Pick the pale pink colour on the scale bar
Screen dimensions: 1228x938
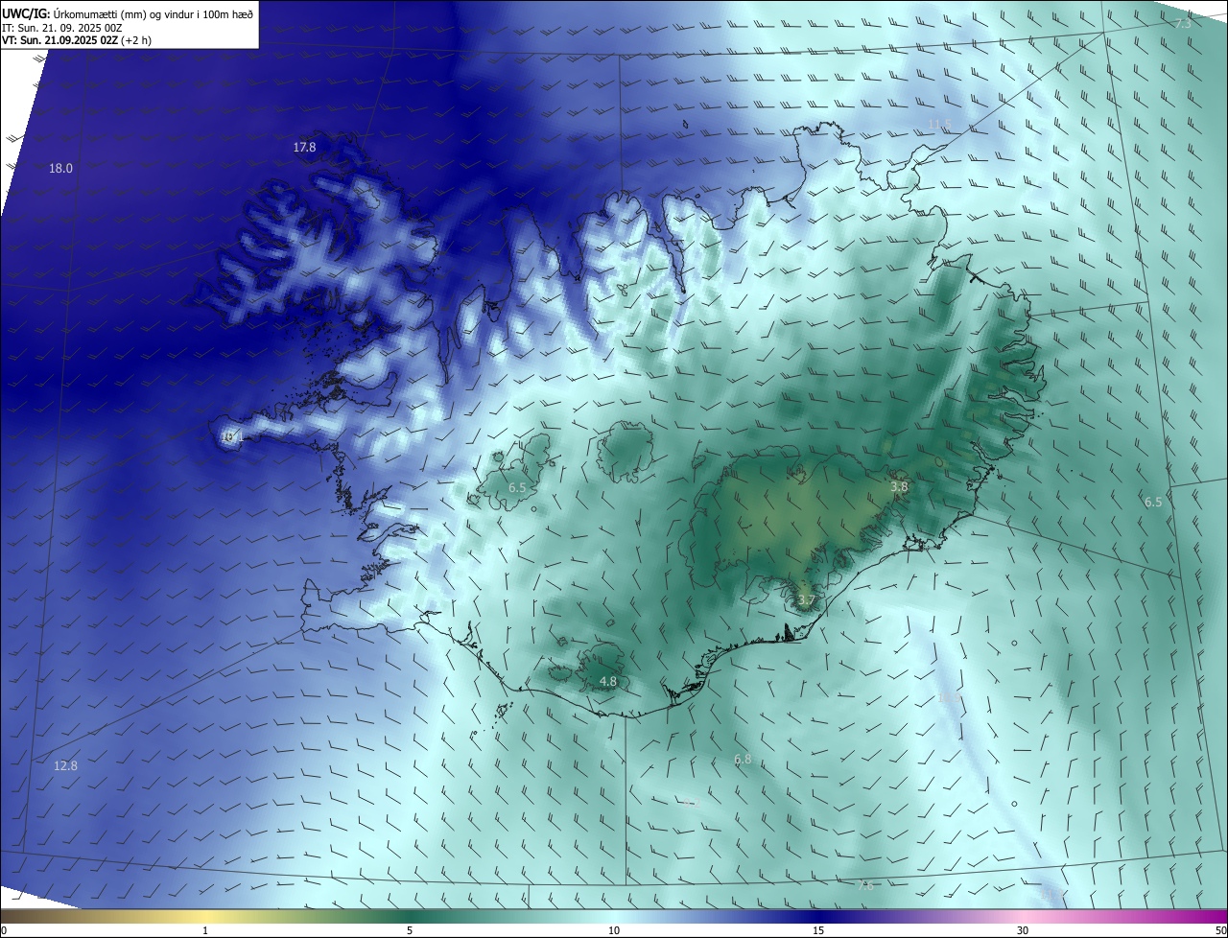1023,916
